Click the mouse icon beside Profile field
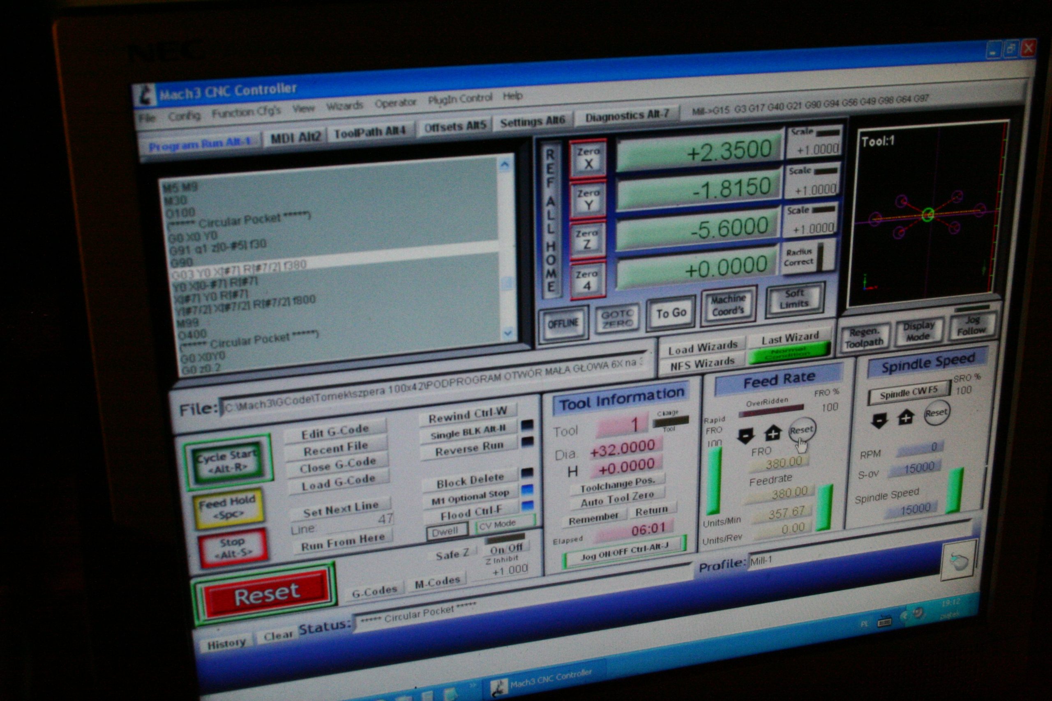This screenshot has width=1052, height=701. coord(959,561)
